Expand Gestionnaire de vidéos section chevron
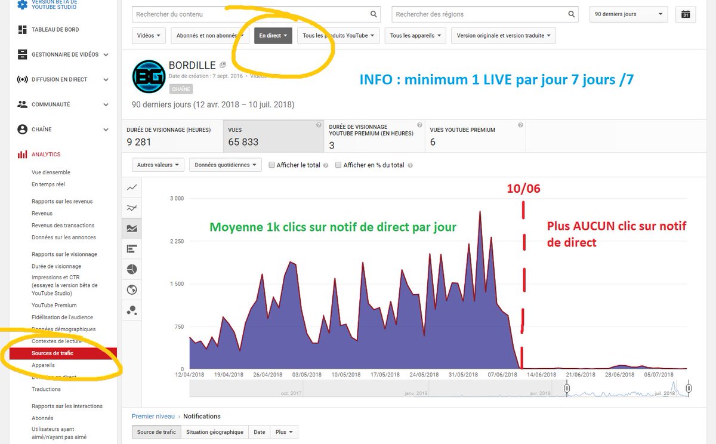 point(106,55)
